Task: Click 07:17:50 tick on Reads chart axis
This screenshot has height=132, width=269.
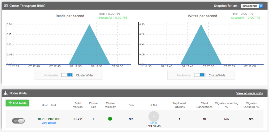Action: pos(76,66)
